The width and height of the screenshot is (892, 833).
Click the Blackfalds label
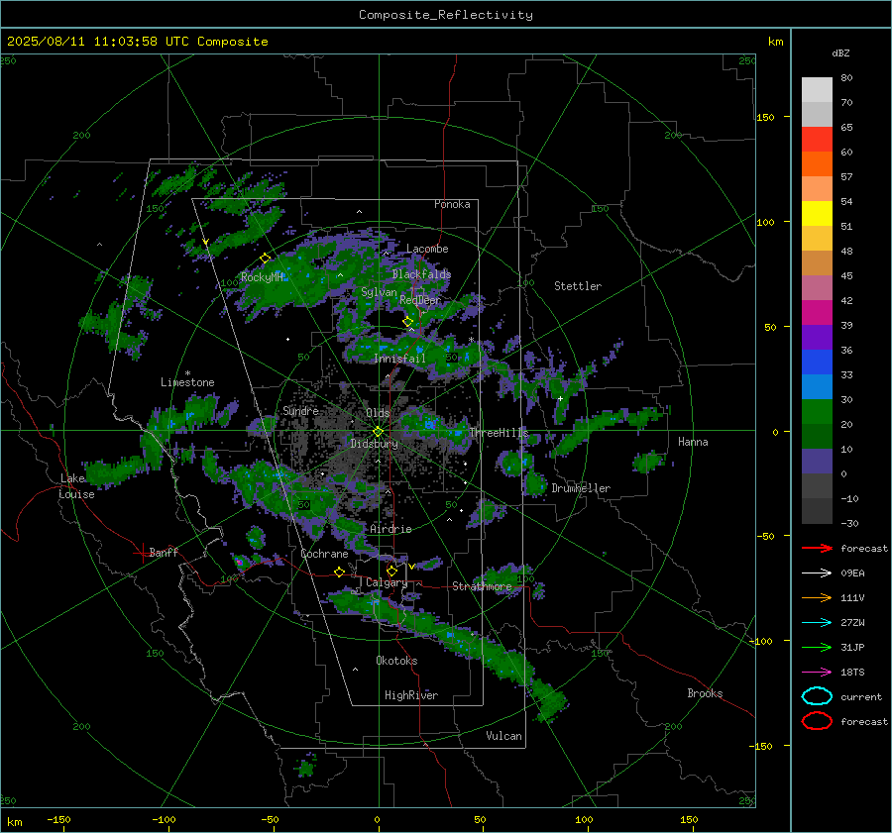click(421, 274)
